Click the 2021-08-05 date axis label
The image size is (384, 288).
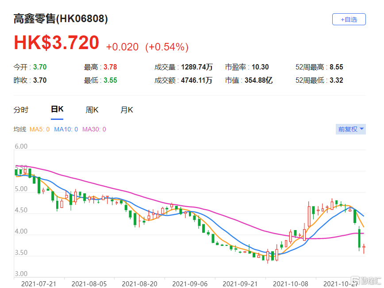(x=89, y=284)
